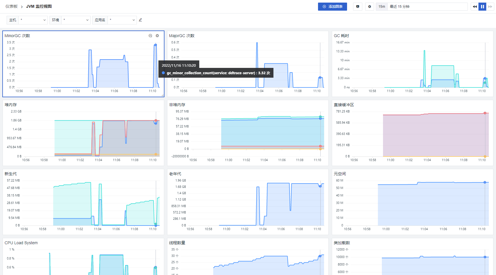Pause the auto-refresh playback
The image size is (496, 275).
(482, 7)
